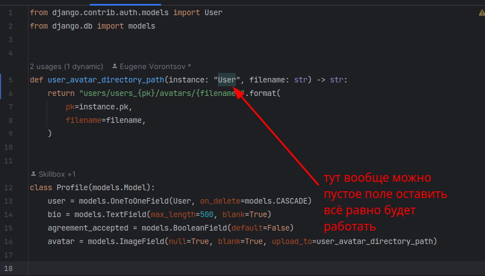Click the class name Profile

[x=72, y=188]
